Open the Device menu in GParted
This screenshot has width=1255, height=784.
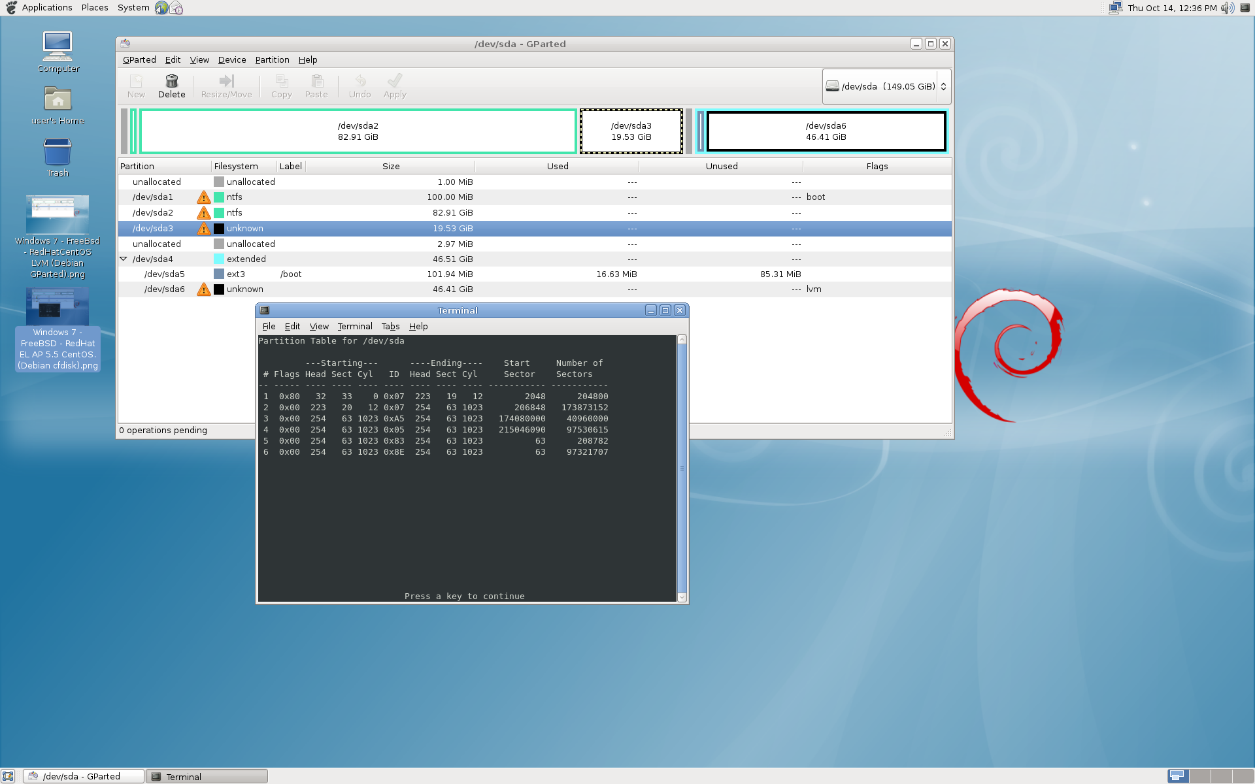[x=232, y=59]
